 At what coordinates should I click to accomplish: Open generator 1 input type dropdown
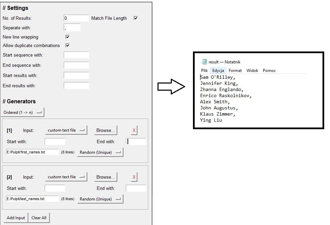[x=66, y=130]
